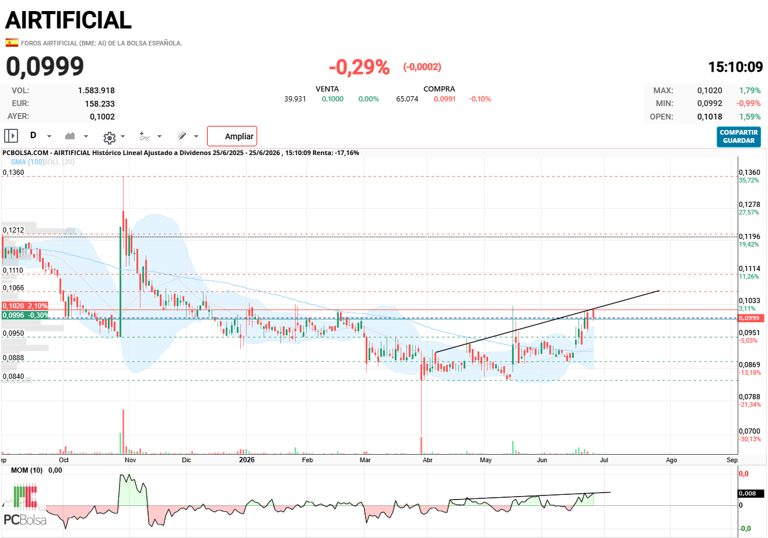Screen dimensions: 768x538
Task: Expand the drawing tools dropdown arrow
Action: 196,136
